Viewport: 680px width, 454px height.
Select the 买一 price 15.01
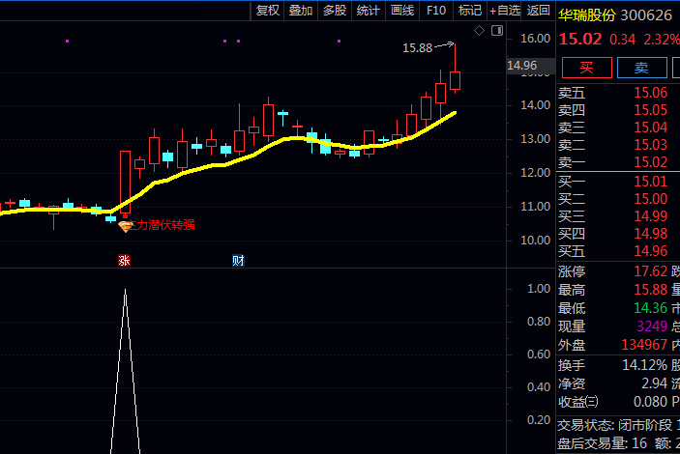tap(651, 182)
